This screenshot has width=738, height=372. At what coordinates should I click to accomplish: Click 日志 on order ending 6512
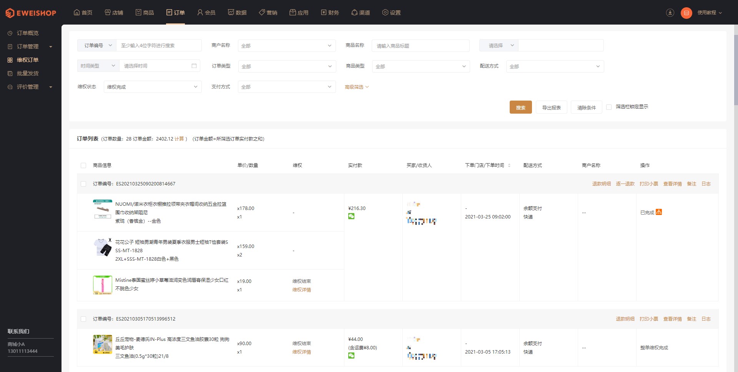click(x=706, y=319)
